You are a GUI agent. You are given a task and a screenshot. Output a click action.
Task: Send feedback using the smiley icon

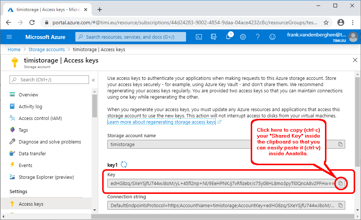click(272, 37)
